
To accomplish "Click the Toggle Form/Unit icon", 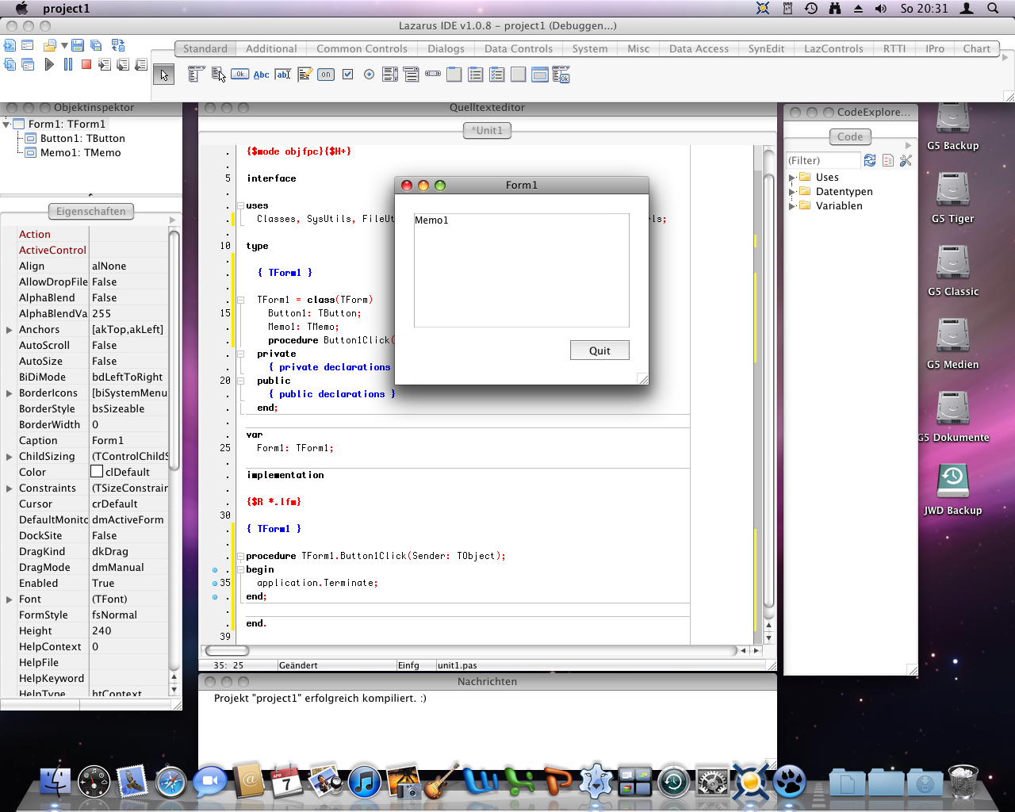I will [x=118, y=45].
